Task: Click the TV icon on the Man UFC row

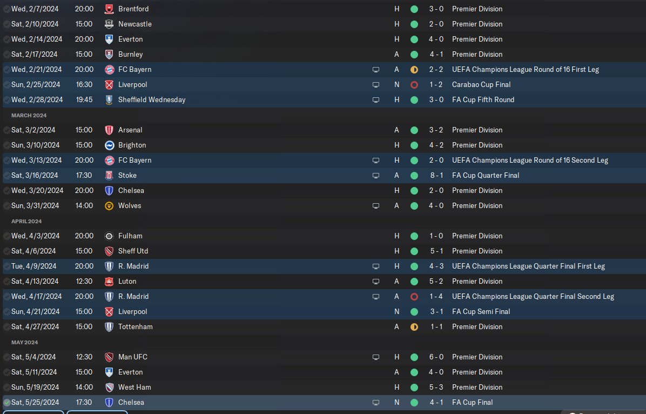Action: point(376,357)
